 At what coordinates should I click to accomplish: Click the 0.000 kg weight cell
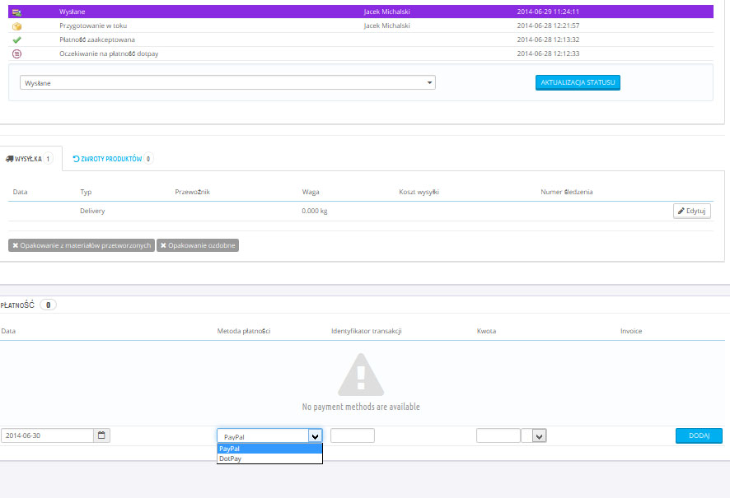click(x=314, y=211)
